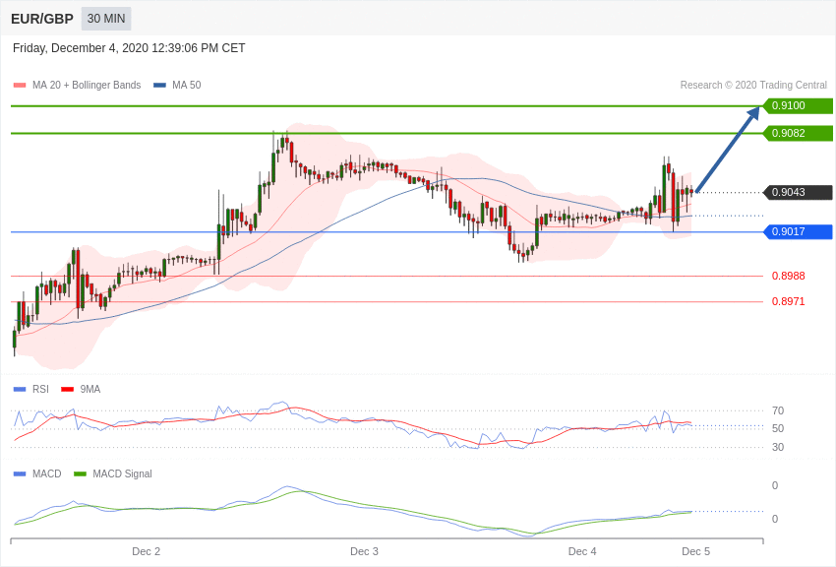Screen dimensions: 836x567
Task: Click the 9MA legend swatch
Action: [68, 390]
